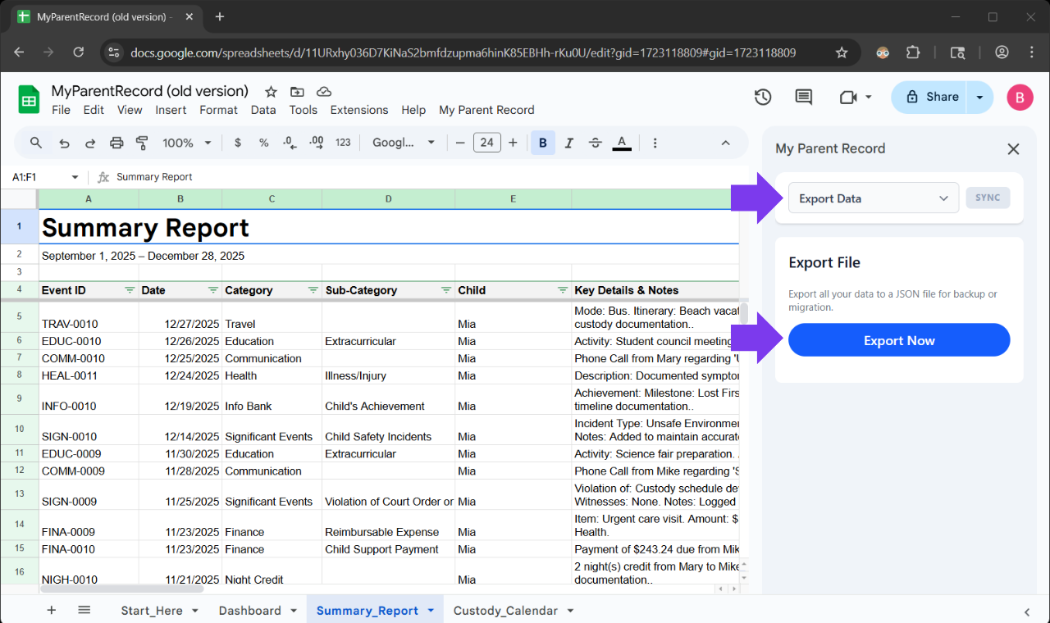Close the My Parent Record sidebar

[x=1013, y=148]
